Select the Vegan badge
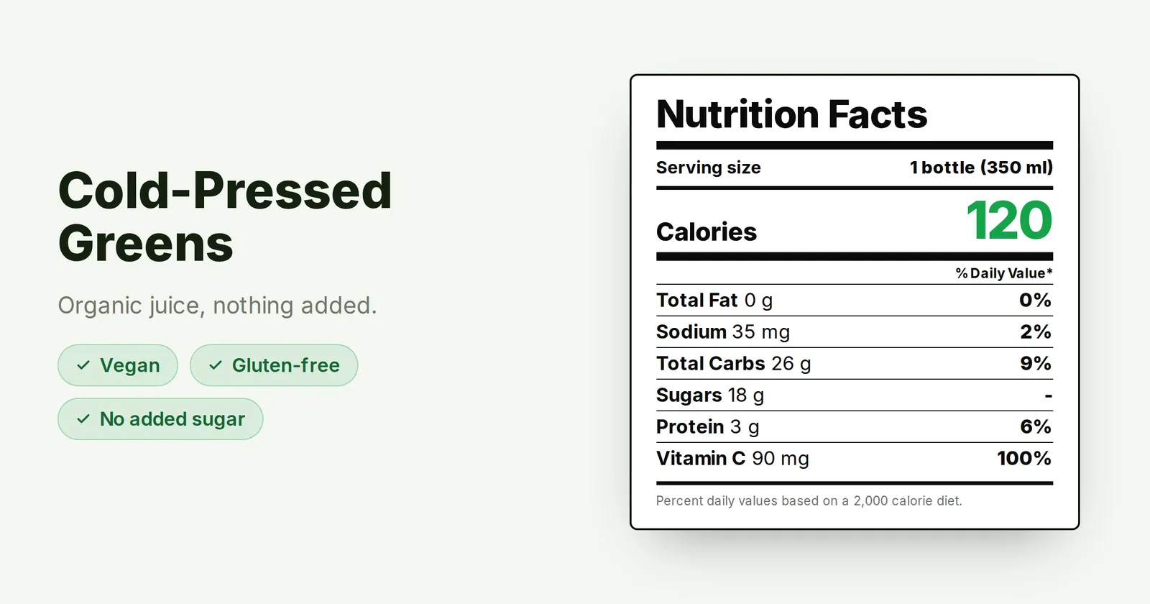1150x604 pixels. coord(118,365)
